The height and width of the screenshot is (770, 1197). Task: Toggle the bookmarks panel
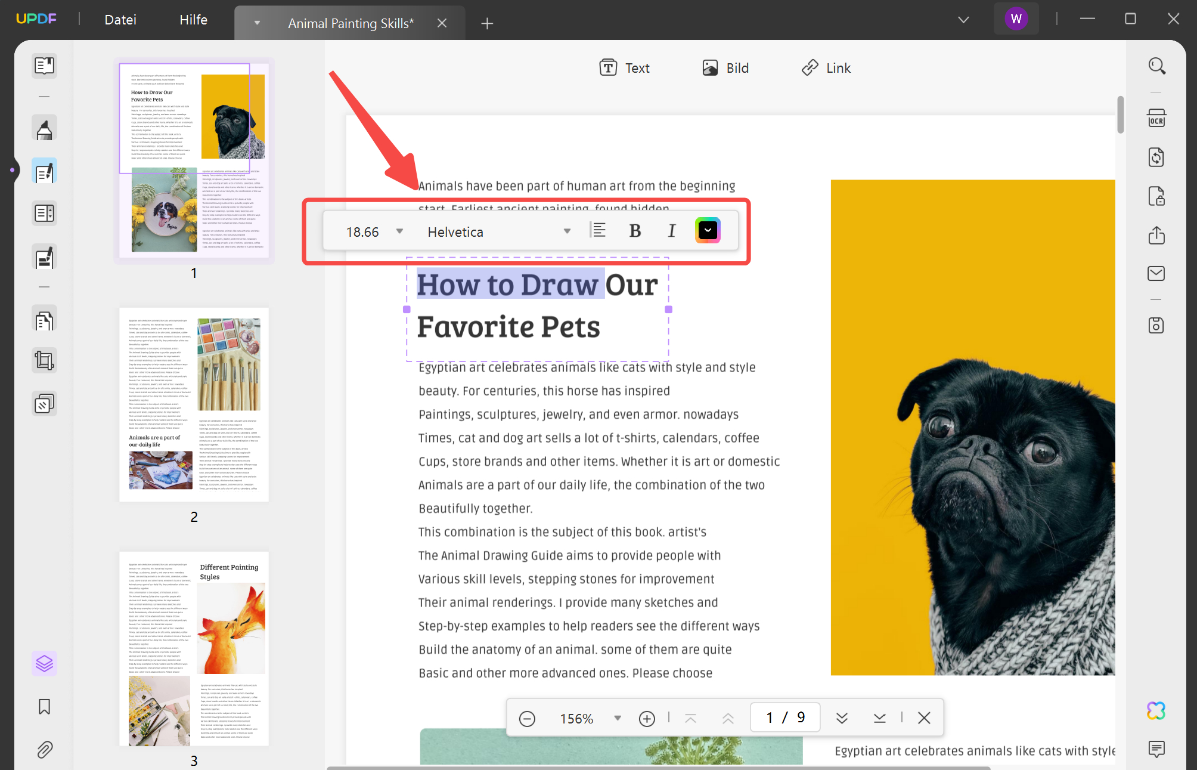pos(44,706)
